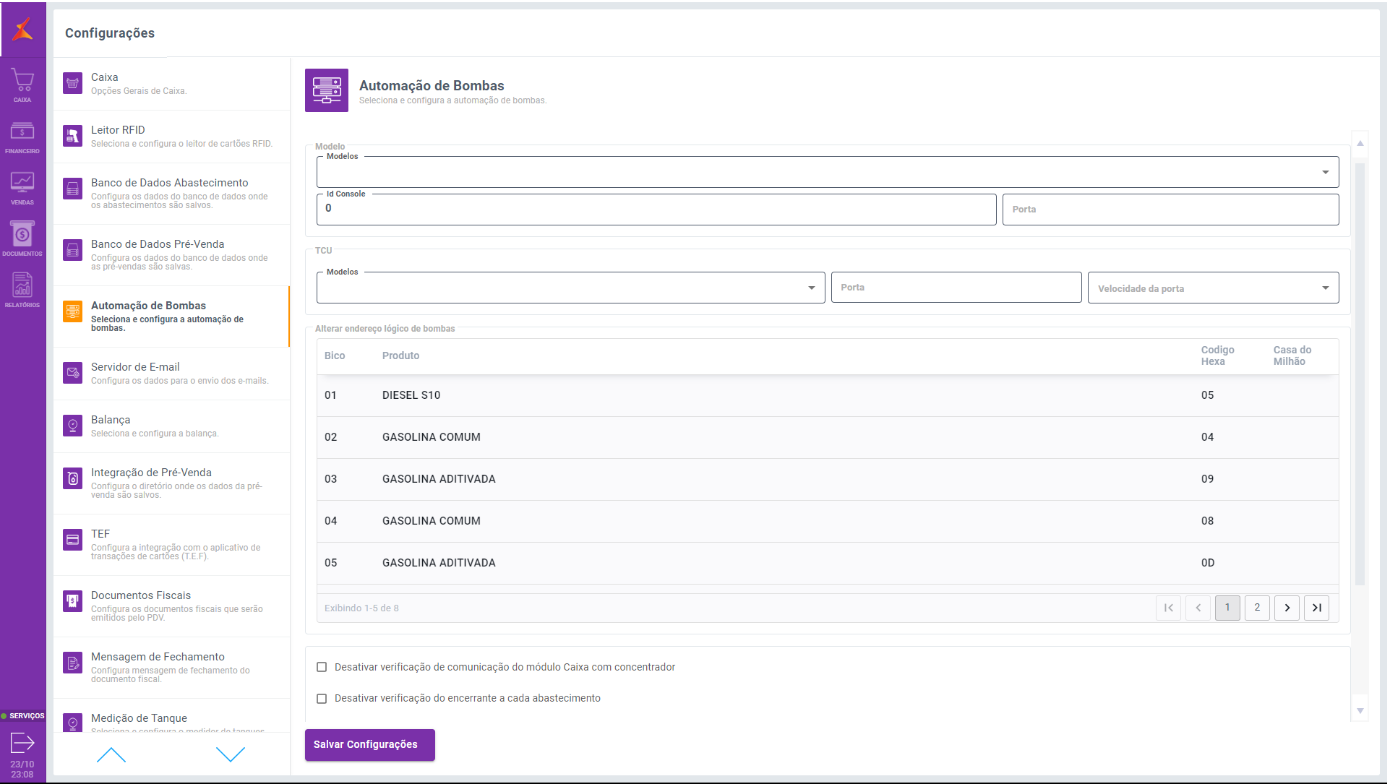Click the logout arrow icon at bottom left
The height and width of the screenshot is (784, 1390).
pyautogui.click(x=22, y=742)
